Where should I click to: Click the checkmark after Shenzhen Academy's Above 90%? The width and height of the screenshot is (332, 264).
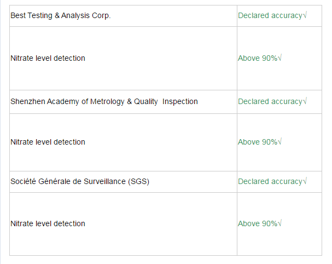point(279,142)
